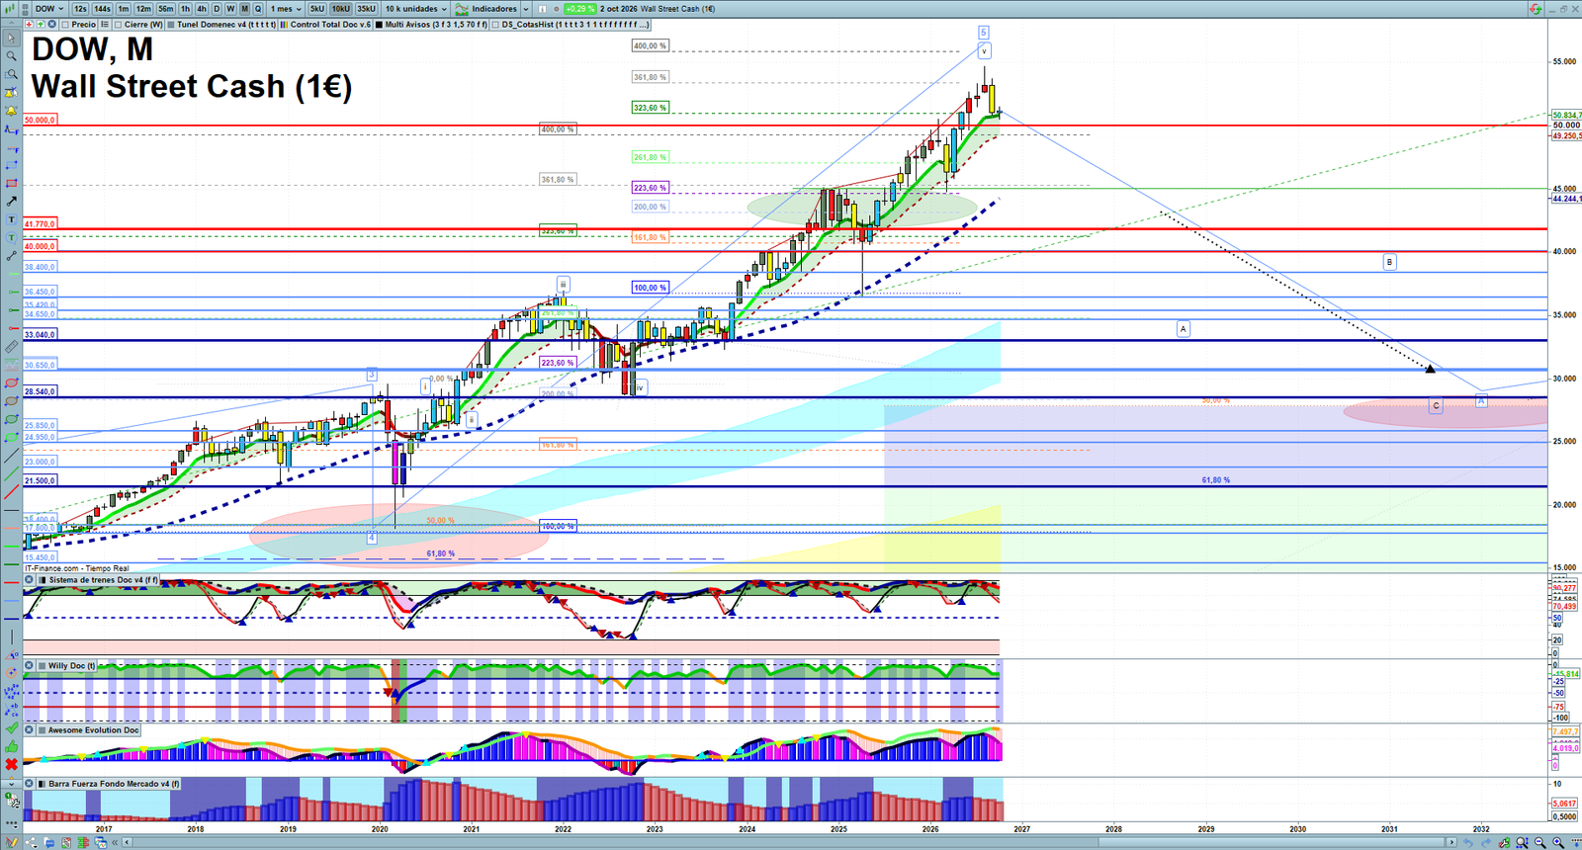The image size is (1582, 850).
Task: Select the monthly M timeframe
Action: point(244,9)
